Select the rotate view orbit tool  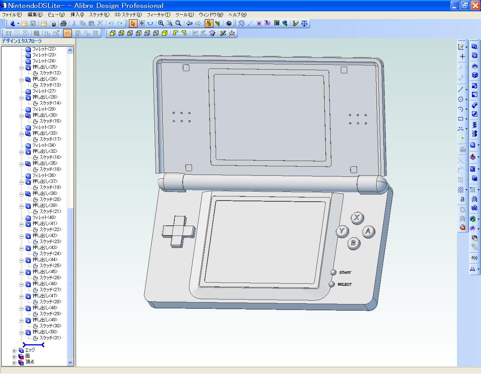(x=151, y=23)
